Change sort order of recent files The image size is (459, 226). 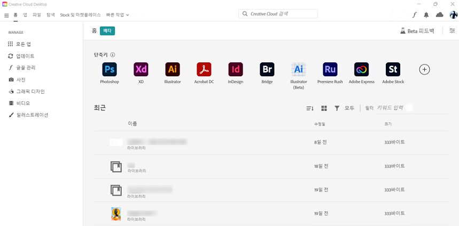pyautogui.click(x=310, y=108)
